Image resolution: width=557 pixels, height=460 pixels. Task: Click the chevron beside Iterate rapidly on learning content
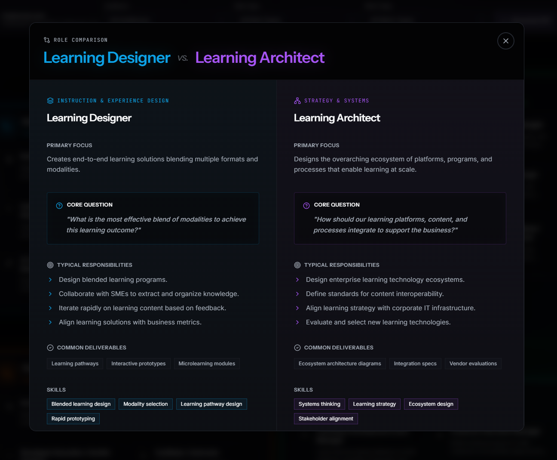(50, 308)
